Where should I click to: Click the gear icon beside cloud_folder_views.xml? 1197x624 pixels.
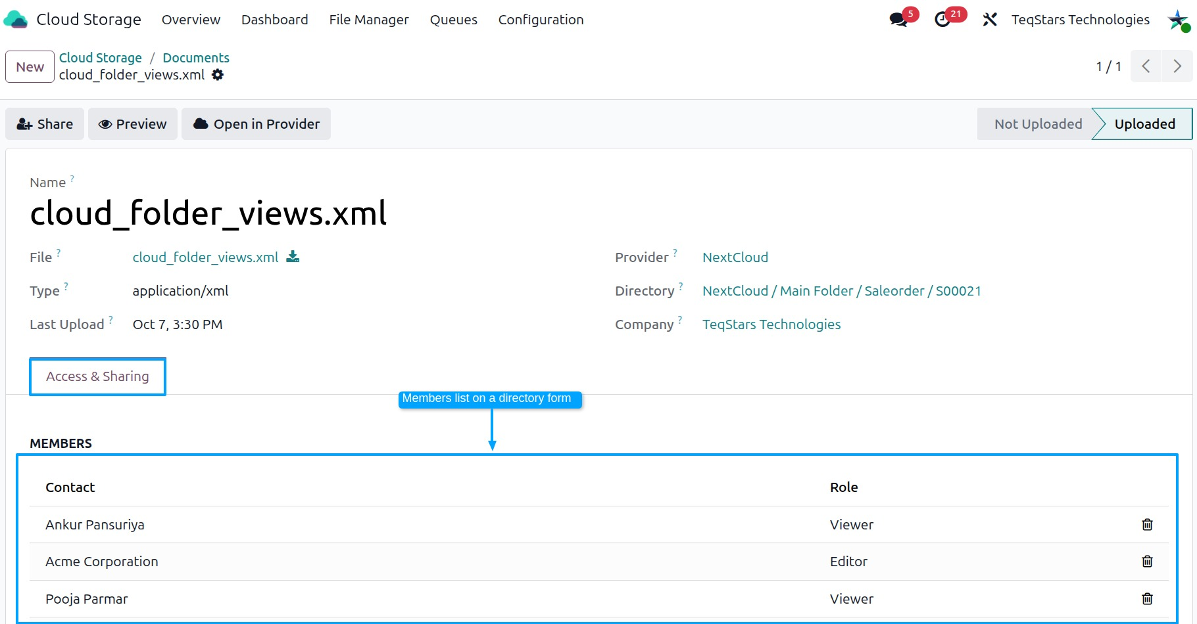[218, 75]
